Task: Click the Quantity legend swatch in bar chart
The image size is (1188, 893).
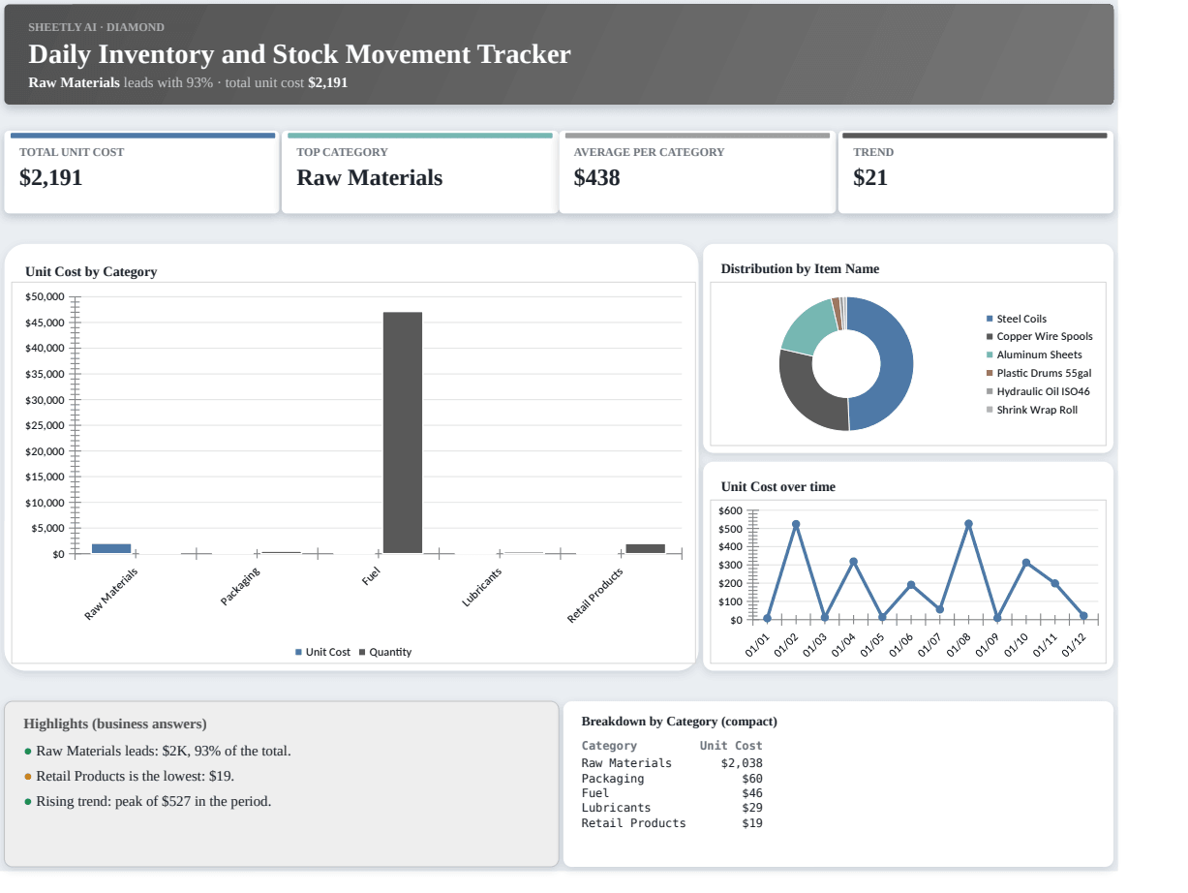Action: pyautogui.click(x=362, y=653)
